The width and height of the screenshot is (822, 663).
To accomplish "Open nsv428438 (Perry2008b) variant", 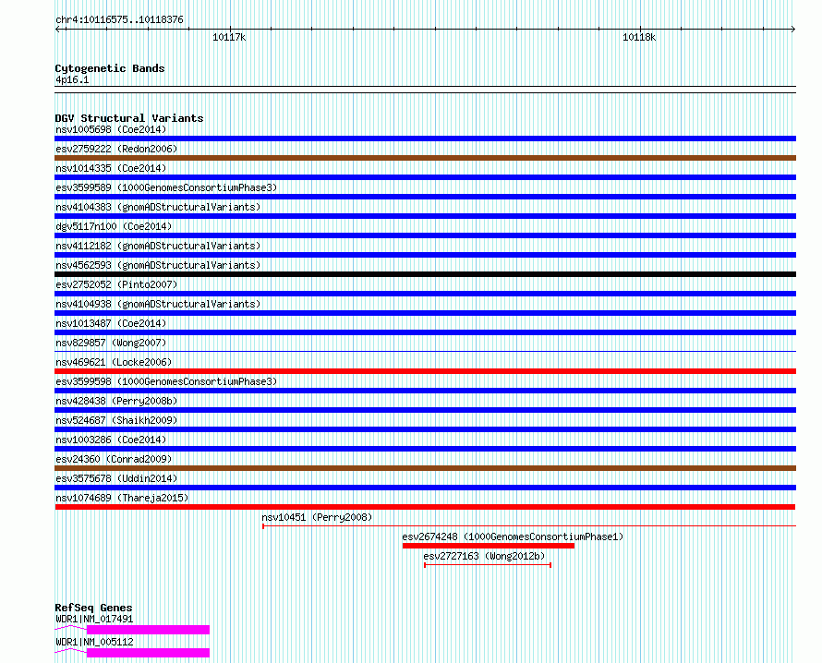I will click(x=116, y=401).
